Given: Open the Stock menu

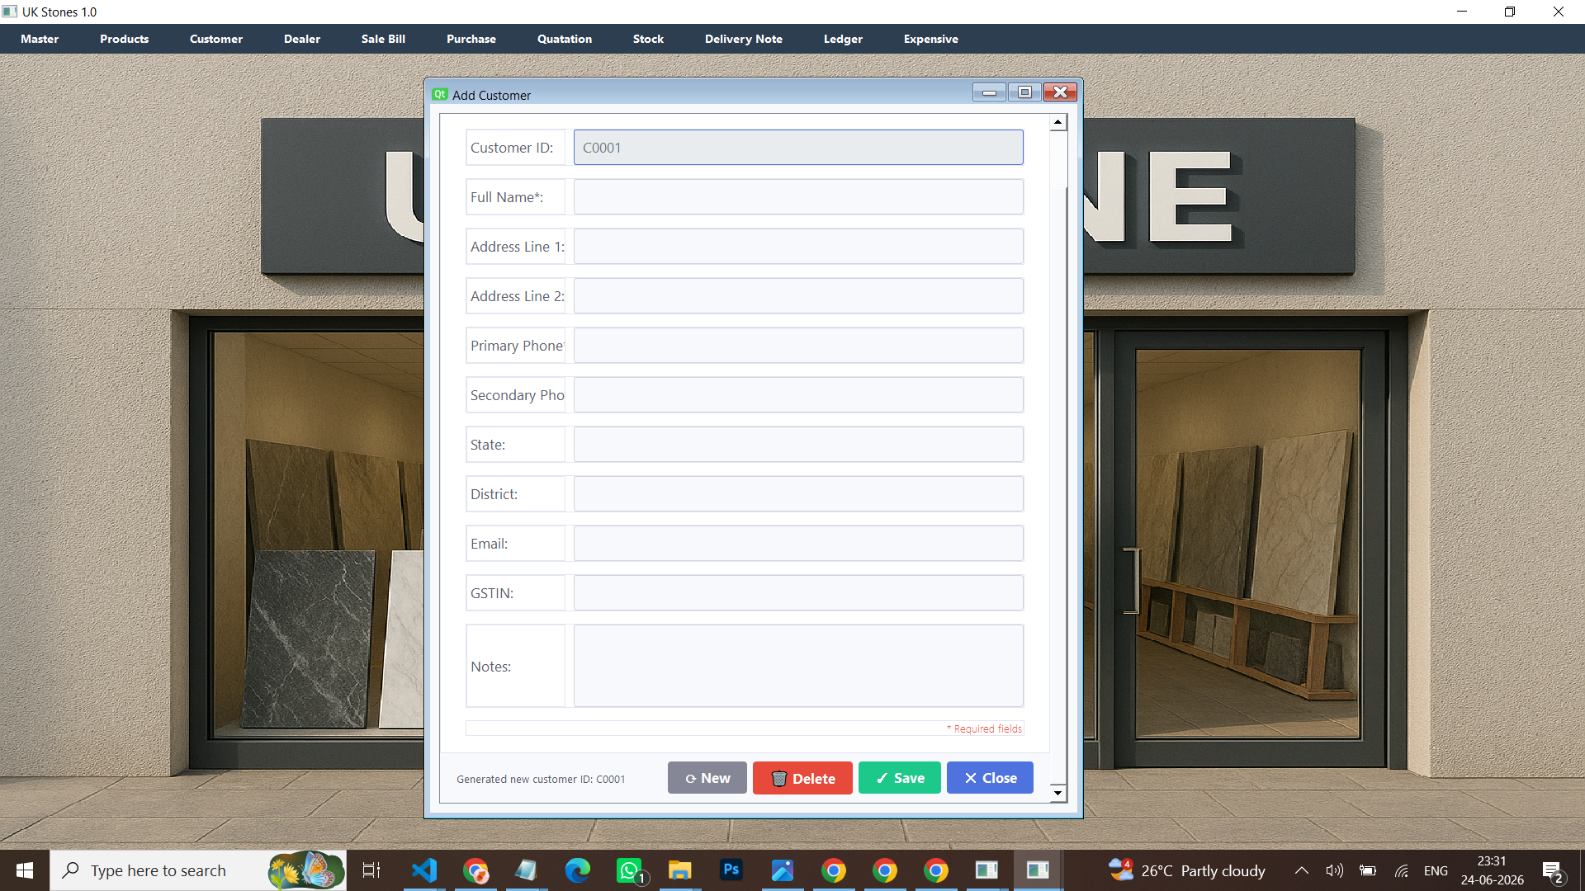Looking at the screenshot, I should pyautogui.click(x=648, y=39).
